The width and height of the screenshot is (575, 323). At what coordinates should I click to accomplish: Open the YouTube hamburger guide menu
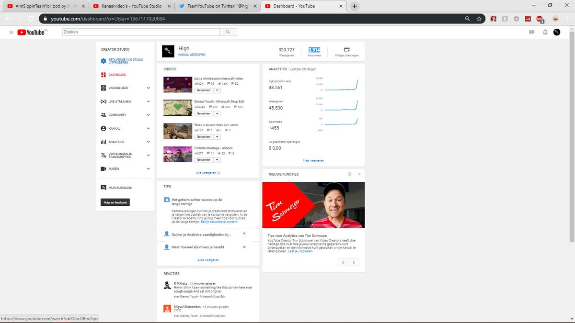click(11, 32)
